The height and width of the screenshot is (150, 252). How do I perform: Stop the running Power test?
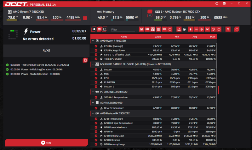(x=46, y=143)
